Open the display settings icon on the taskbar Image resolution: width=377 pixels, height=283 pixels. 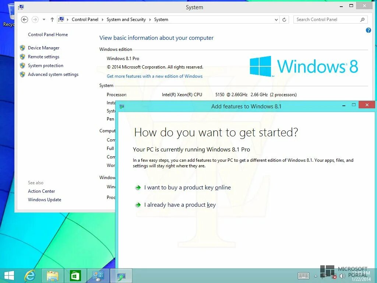(x=98, y=275)
